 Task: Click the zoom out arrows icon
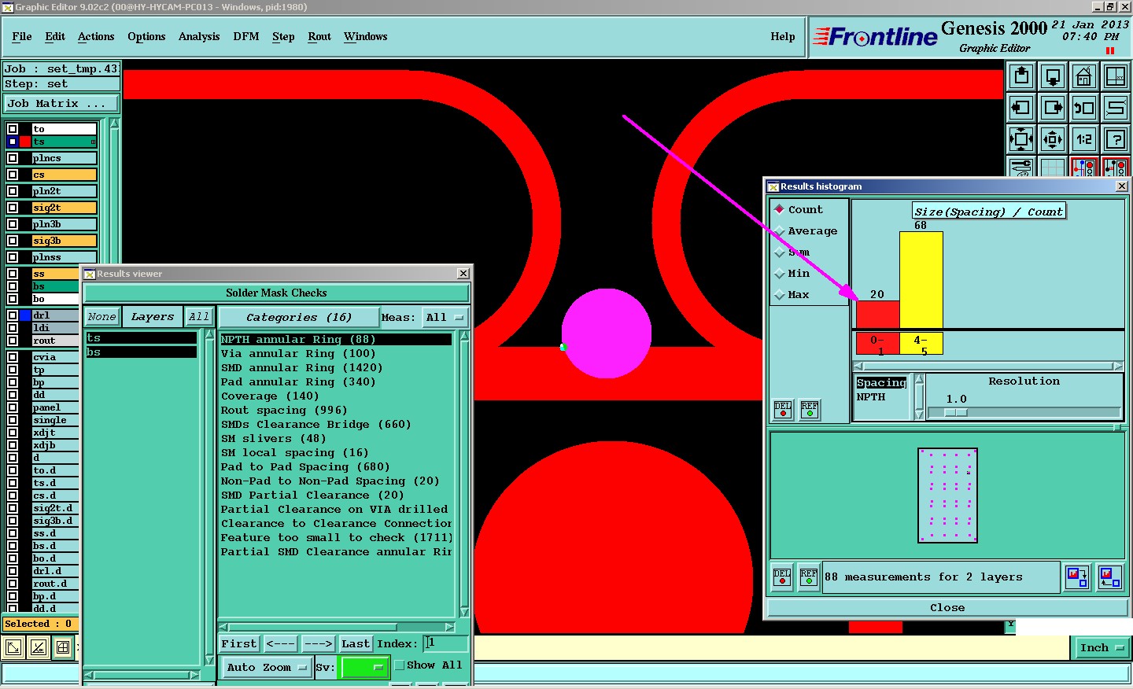point(1053,139)
